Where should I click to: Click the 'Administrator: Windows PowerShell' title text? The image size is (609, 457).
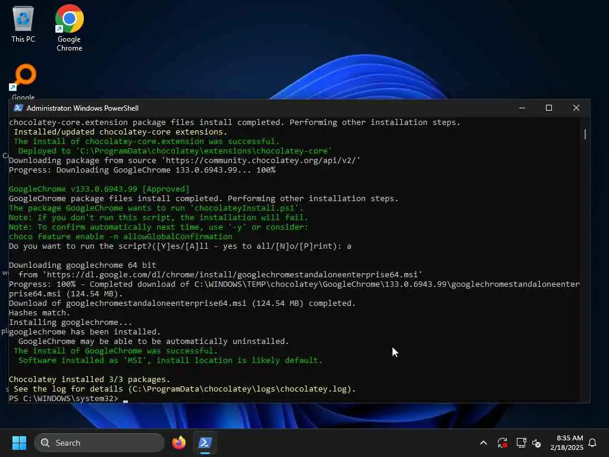coord(82,108)
